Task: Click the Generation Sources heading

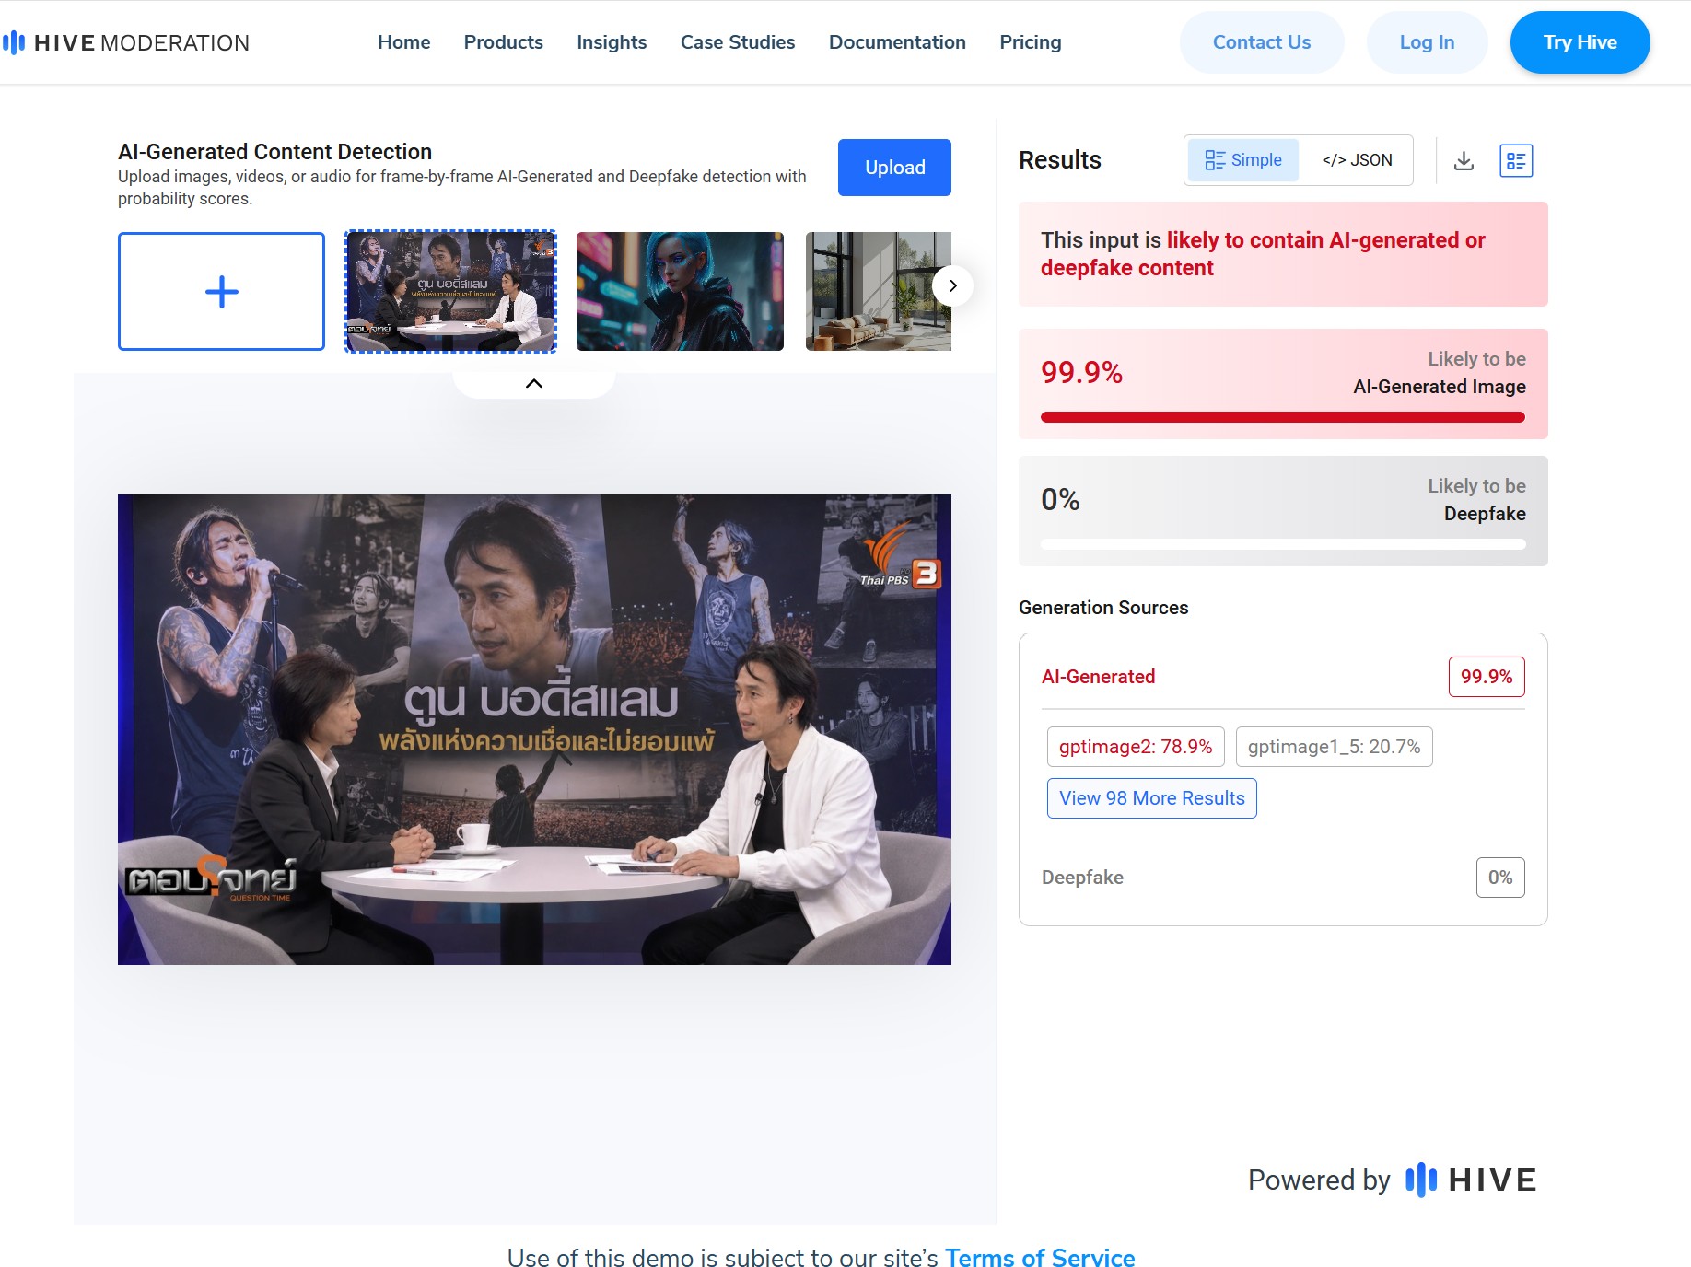Action: tap(1103, 608)
